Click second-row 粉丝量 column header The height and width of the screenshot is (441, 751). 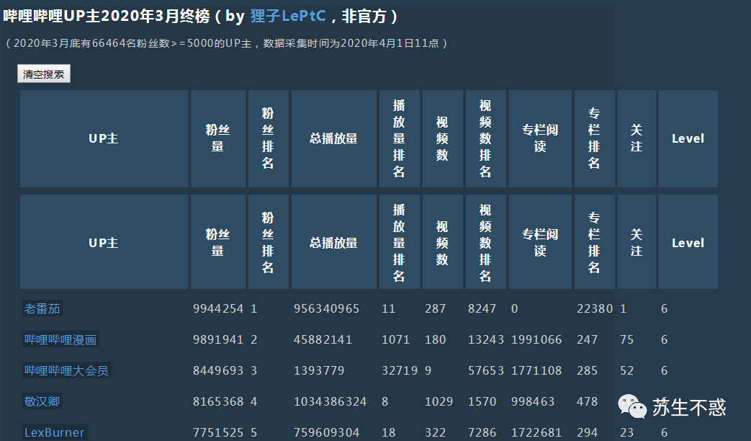218,242
